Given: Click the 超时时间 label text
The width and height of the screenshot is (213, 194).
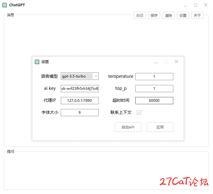Looking at the screenshot, I should (121, 101).
